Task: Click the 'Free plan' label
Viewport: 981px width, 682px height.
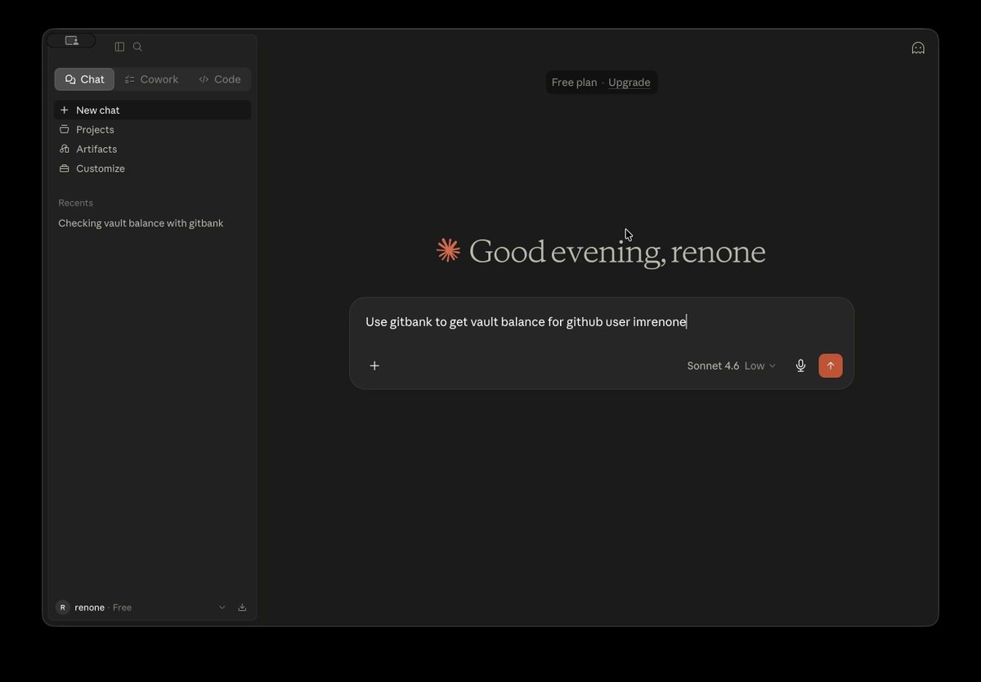Action: pos(574,83)
